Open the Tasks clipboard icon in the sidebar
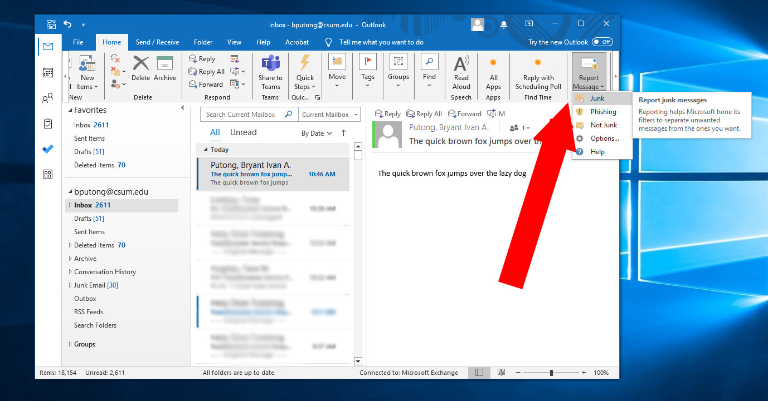768x401 pixels. [x=48, y=123]
